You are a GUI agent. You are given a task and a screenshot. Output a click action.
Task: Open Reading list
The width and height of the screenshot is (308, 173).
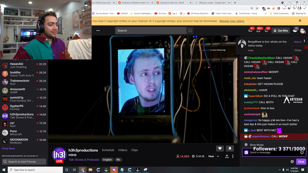pos(299,13)
